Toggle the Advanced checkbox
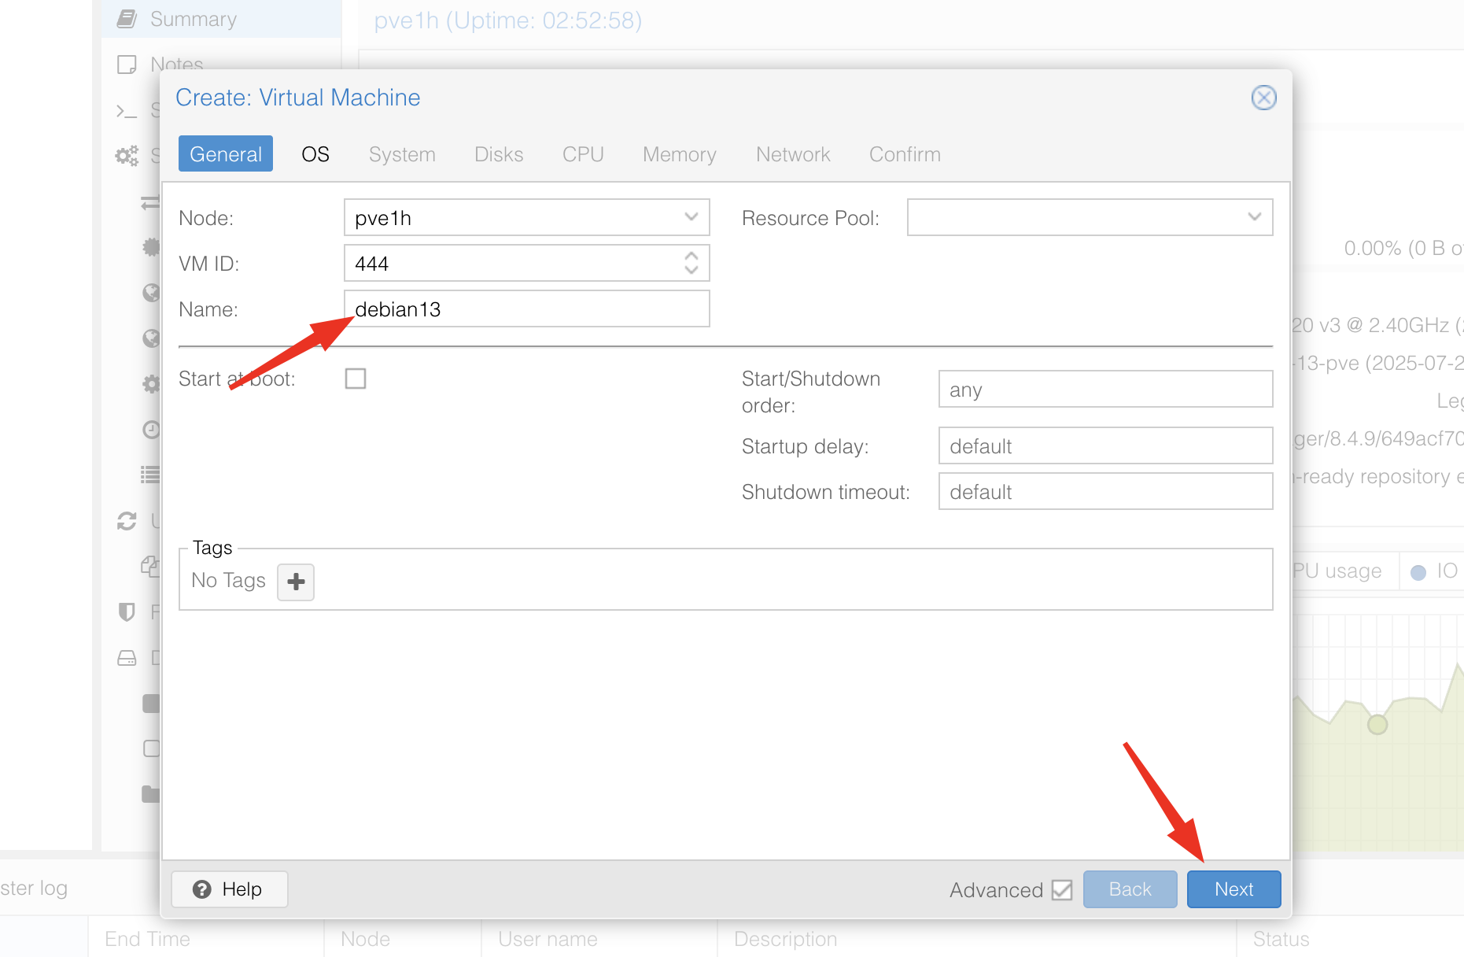Viewport: 1464px width, 957px height. (1061, 890)
